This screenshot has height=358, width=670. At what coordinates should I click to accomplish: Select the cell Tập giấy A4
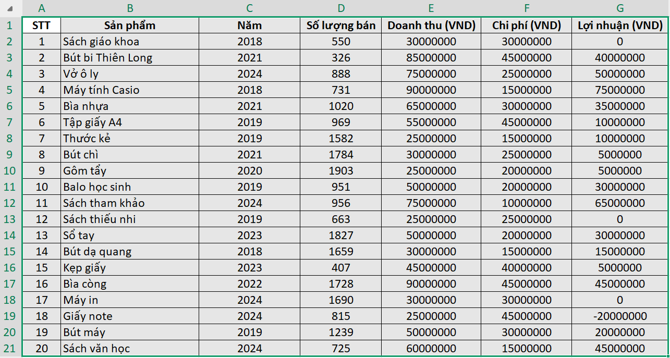click(130, 122)
